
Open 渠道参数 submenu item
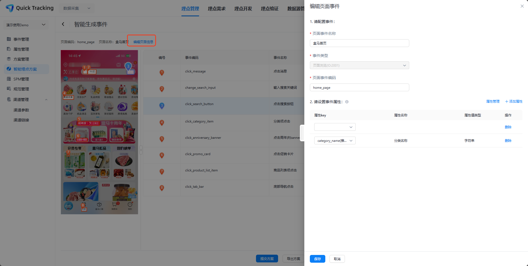(21, 110)
